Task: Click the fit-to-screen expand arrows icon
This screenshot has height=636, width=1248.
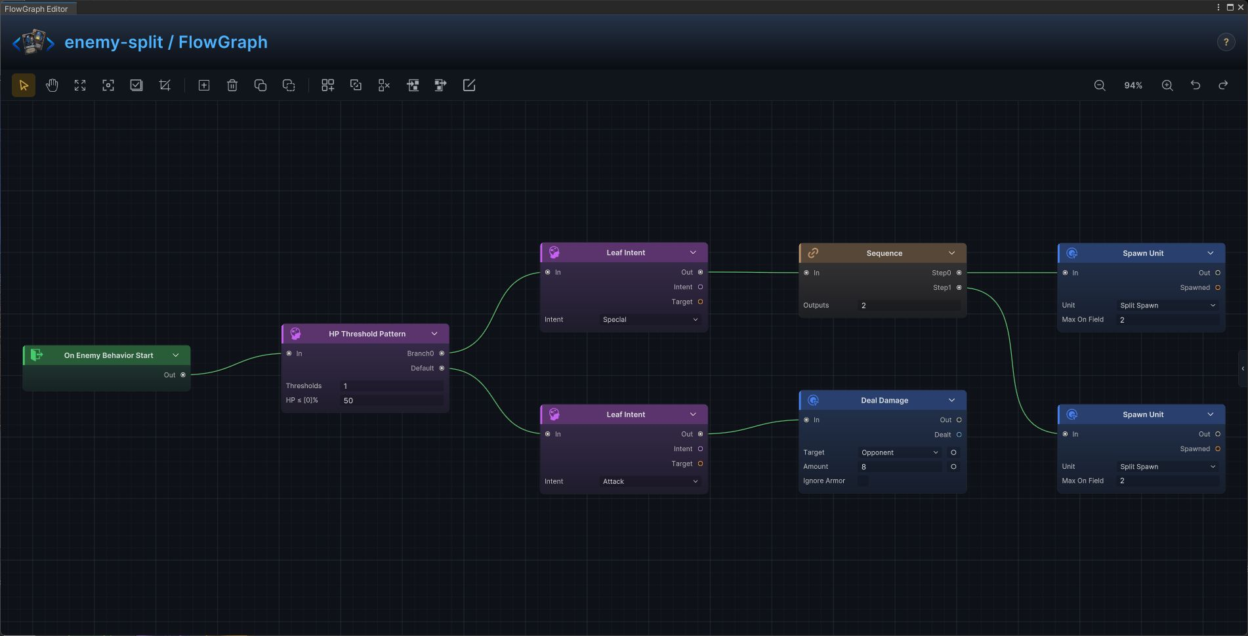Action: [80, 85]
